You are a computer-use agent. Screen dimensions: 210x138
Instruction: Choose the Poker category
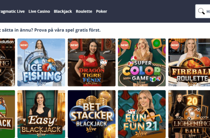pyautogui.click(x=101, y=11)
